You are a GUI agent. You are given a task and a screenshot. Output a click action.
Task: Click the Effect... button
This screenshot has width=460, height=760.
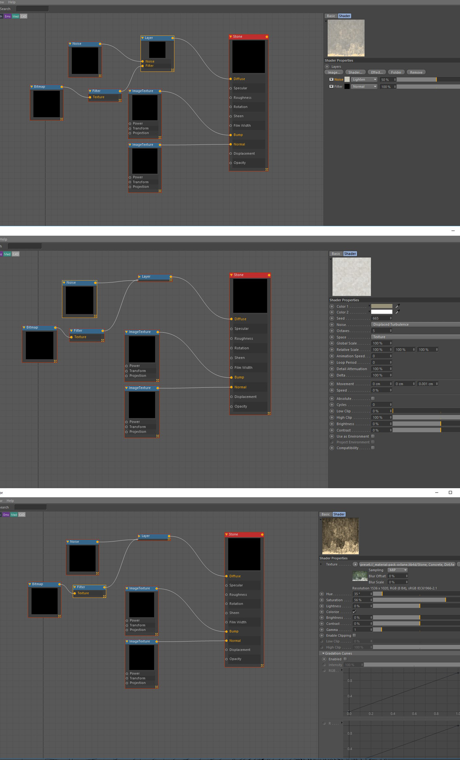point(377,72)
